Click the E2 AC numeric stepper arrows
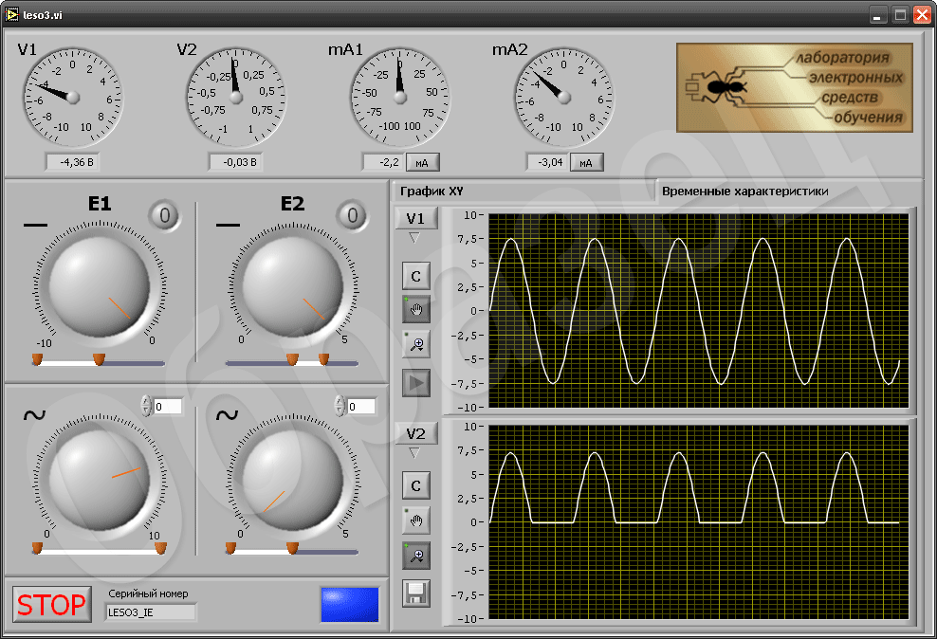Viewport: 937px width, 639px height. (340, 406)
